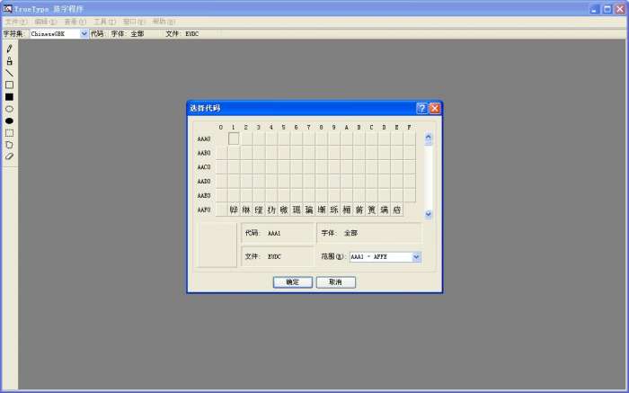Select the Straight Line tool
Viewport: 629px width, 393px height.
(9, 73)
